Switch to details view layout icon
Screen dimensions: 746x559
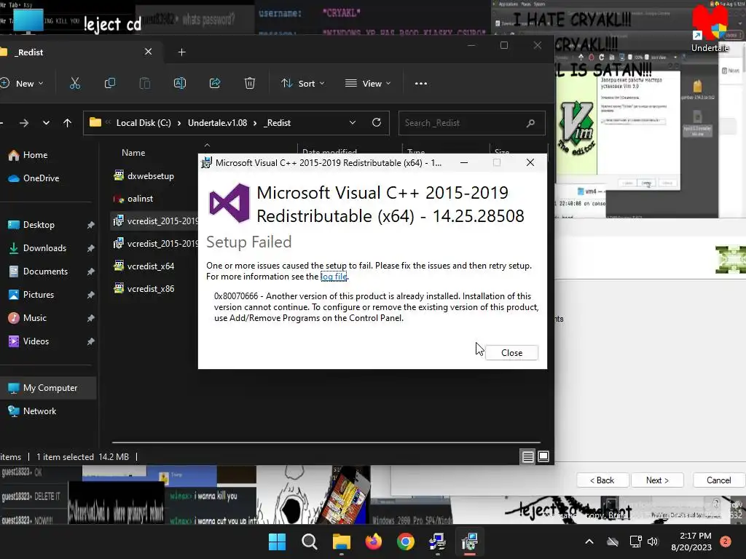coord(527,457)
